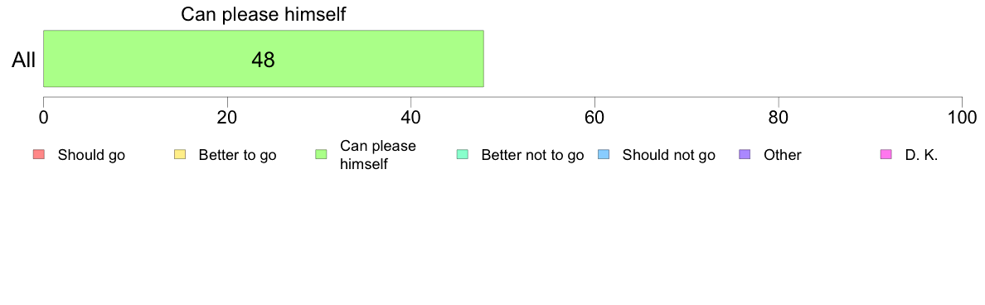Click the red Should go legend swatch

(x=38, y=154)
